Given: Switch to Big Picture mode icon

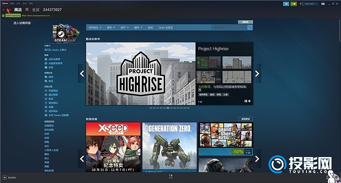Looking at the screenshot, I should point(323,4).
